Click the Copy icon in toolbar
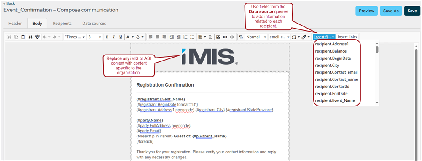 pos(16,37)
